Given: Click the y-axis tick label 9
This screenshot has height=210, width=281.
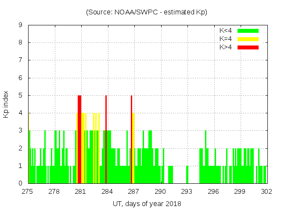Looking at the screenshot, I should pos(21,25).
